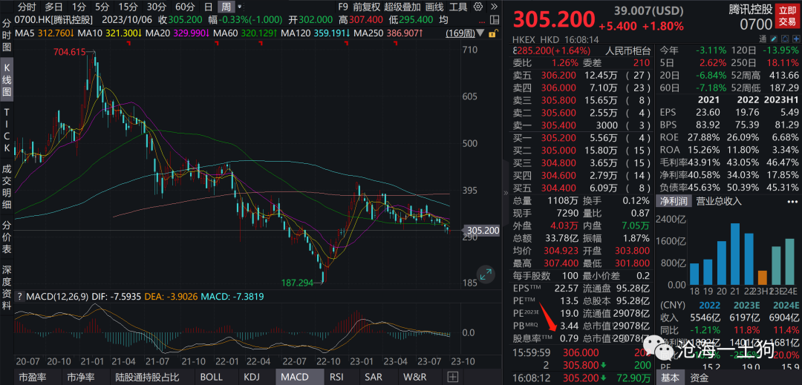802x385 pixels.
Task: Select the 5分 interval
Action: click(102, 7)
